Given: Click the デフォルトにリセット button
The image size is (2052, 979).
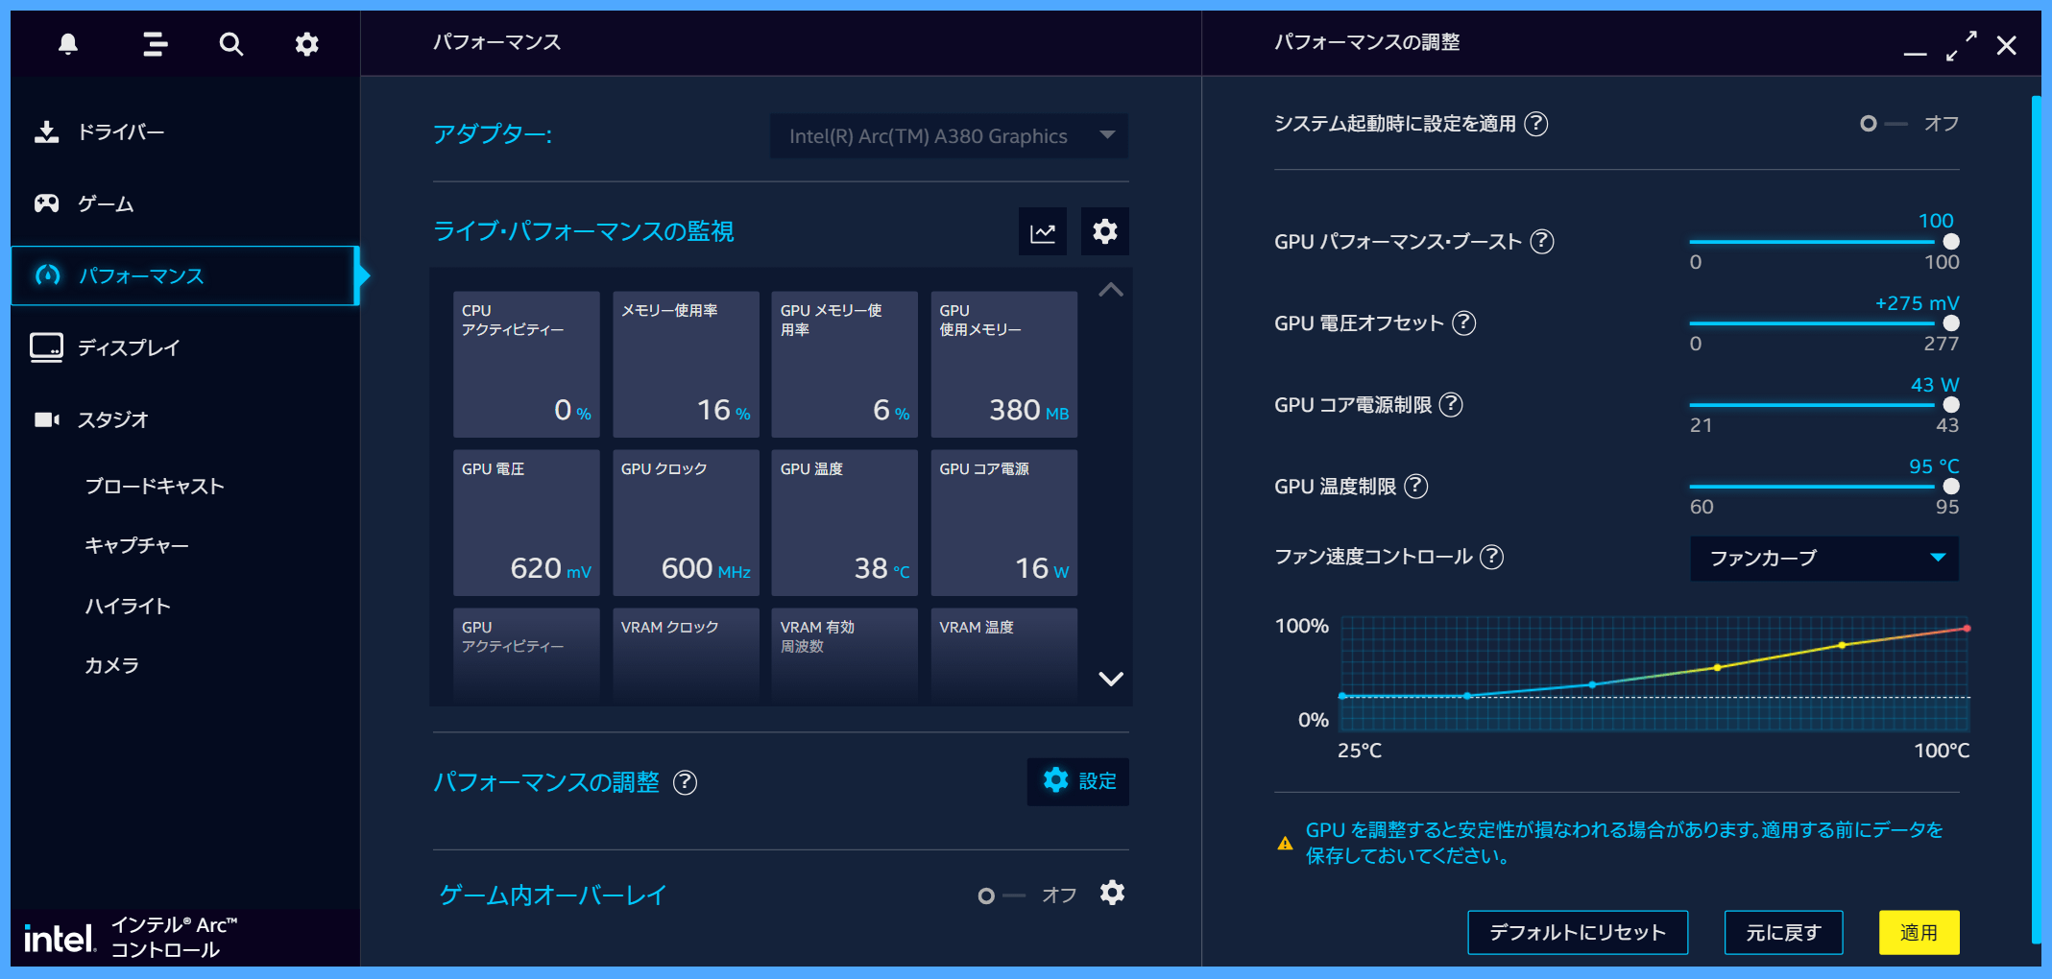Looking at the screenshot, I should [1578, 933].
